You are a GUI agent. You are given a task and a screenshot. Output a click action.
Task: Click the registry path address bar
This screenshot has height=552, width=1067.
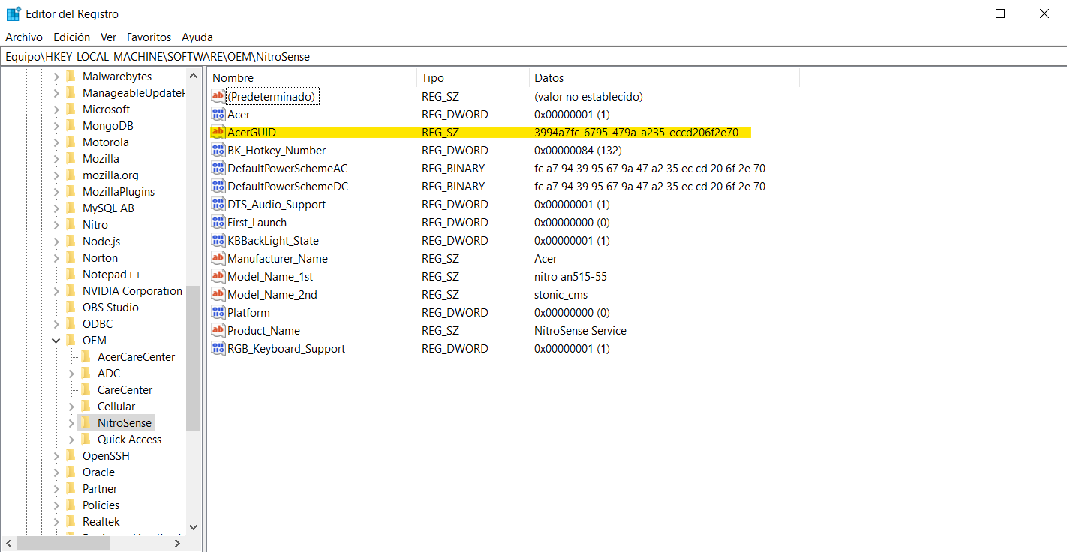pos(533,56)
